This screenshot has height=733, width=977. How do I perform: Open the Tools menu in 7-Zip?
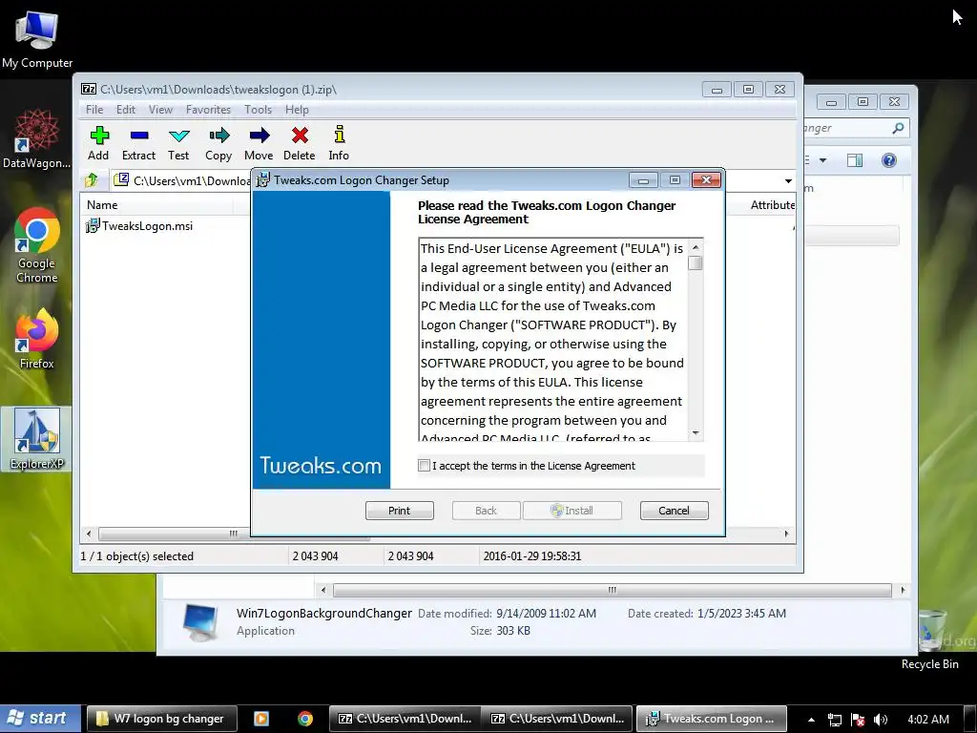(x=258, y=110)
